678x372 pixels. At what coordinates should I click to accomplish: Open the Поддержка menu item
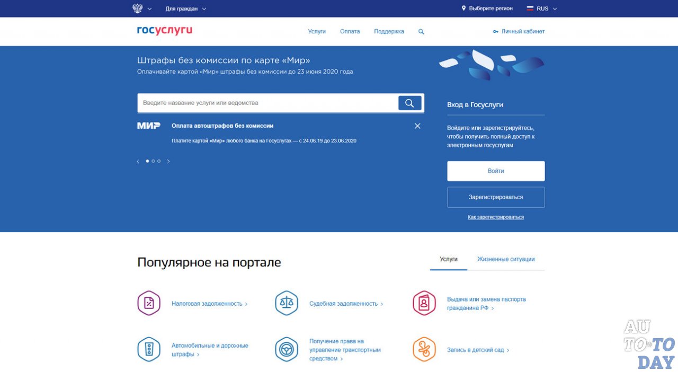pos(388,31)
